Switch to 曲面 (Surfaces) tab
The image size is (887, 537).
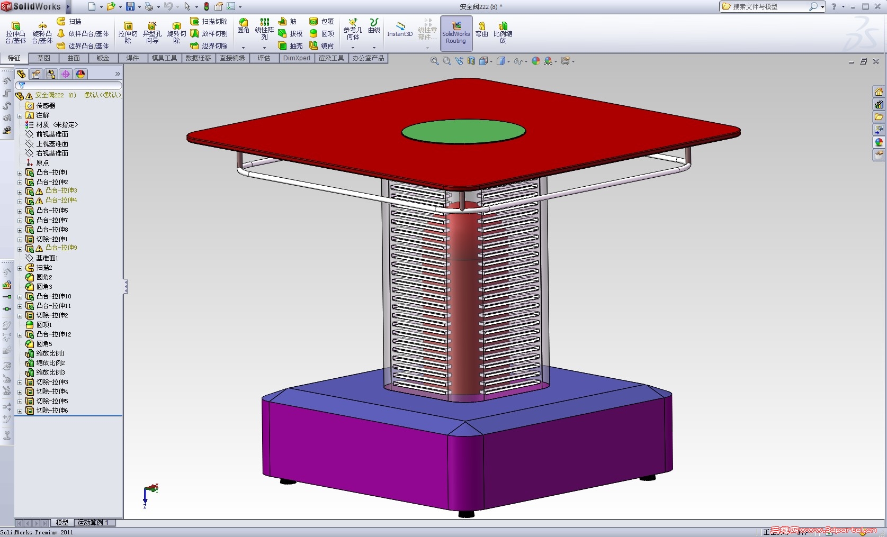(74, 58)
